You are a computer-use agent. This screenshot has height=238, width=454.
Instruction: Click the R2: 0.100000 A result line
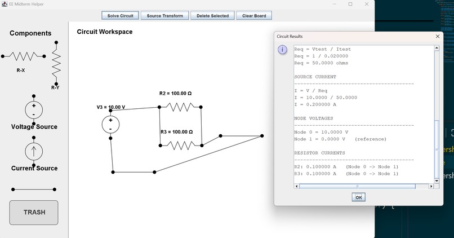pyautogui.click(x=346, y=167)
